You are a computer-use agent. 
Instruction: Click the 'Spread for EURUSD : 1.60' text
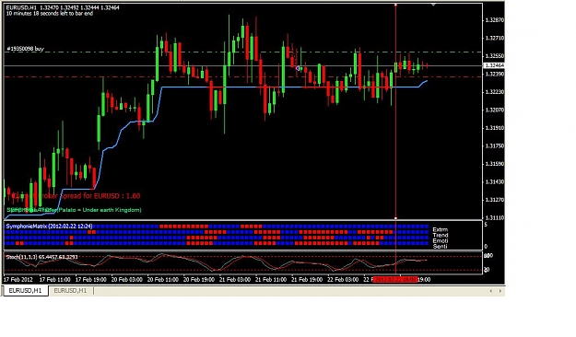click(100, 196)
